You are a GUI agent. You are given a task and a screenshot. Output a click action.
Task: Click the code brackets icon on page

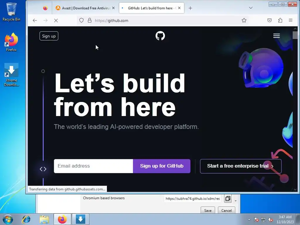tap(43, 169)
